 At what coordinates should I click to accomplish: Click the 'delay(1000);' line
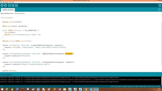10,33
